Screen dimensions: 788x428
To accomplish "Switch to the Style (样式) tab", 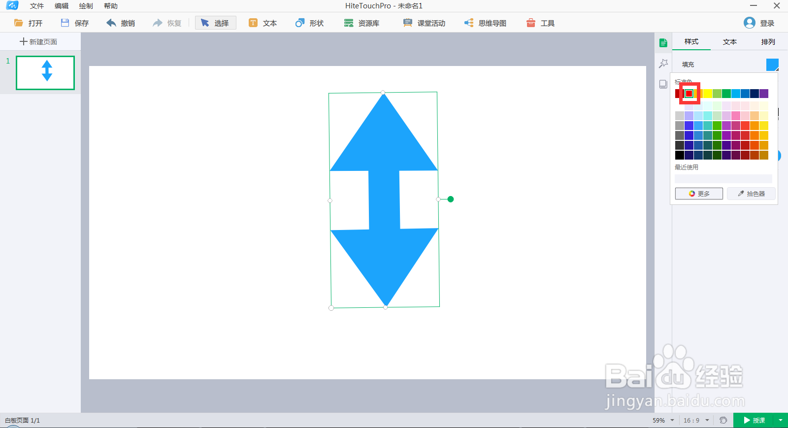I will tap(691, 42).
